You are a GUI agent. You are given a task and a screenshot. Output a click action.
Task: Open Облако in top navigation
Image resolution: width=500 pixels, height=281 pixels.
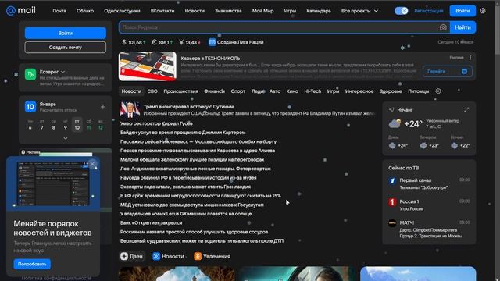coord(85,11)
